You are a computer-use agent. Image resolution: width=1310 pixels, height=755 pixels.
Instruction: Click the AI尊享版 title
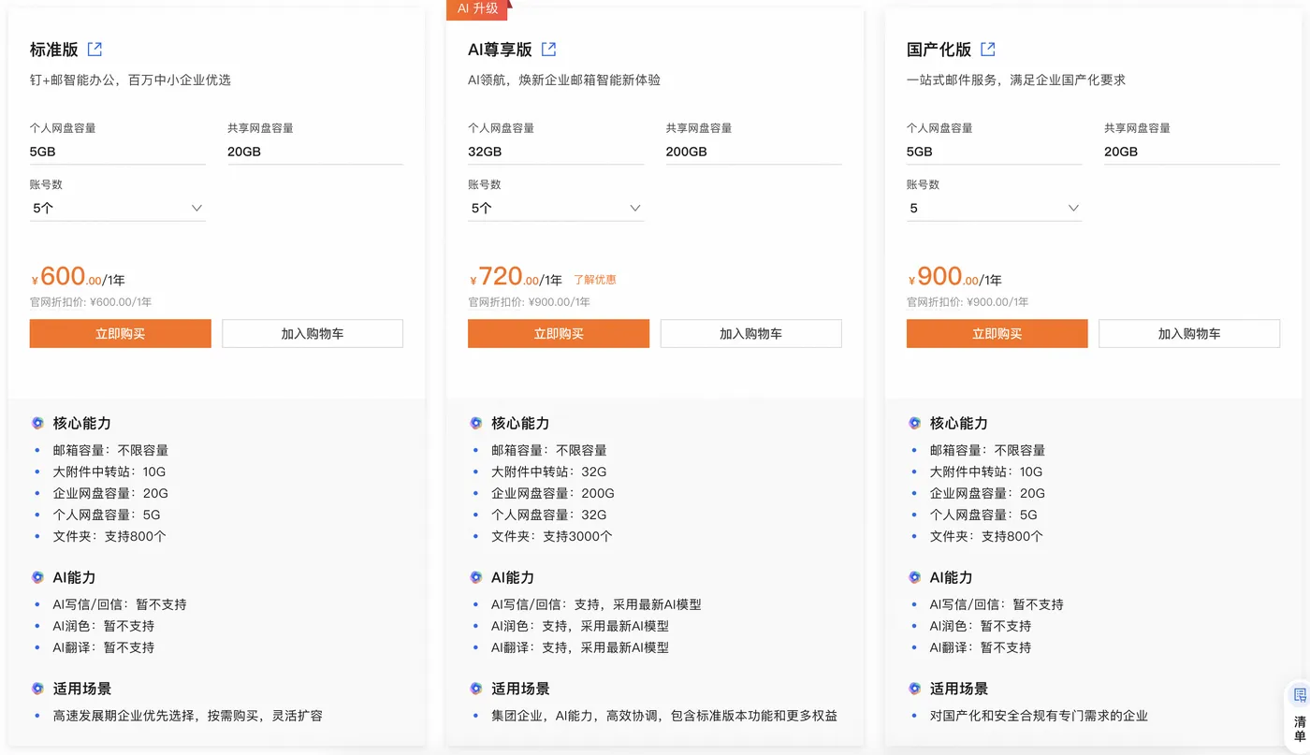pyautogui.click(x=500, y=50)
